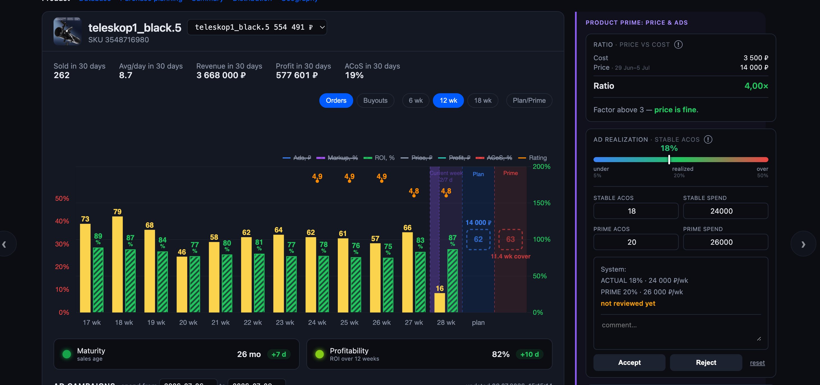820x385 pixels.
Task: Click the 'not reviewed yet' status text
Action: click(628, 303)
